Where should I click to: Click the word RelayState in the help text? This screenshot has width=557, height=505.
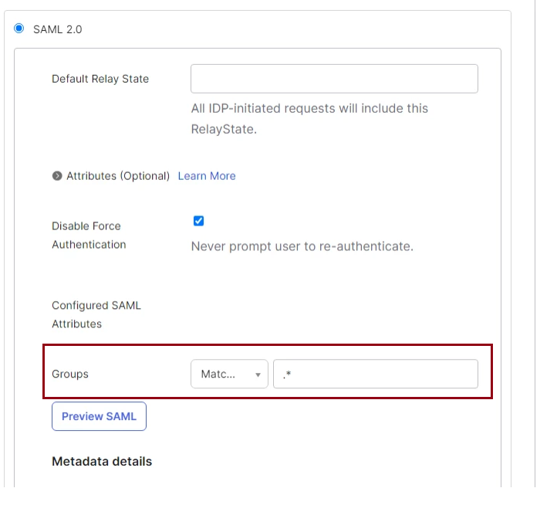(x=224, y=129)
